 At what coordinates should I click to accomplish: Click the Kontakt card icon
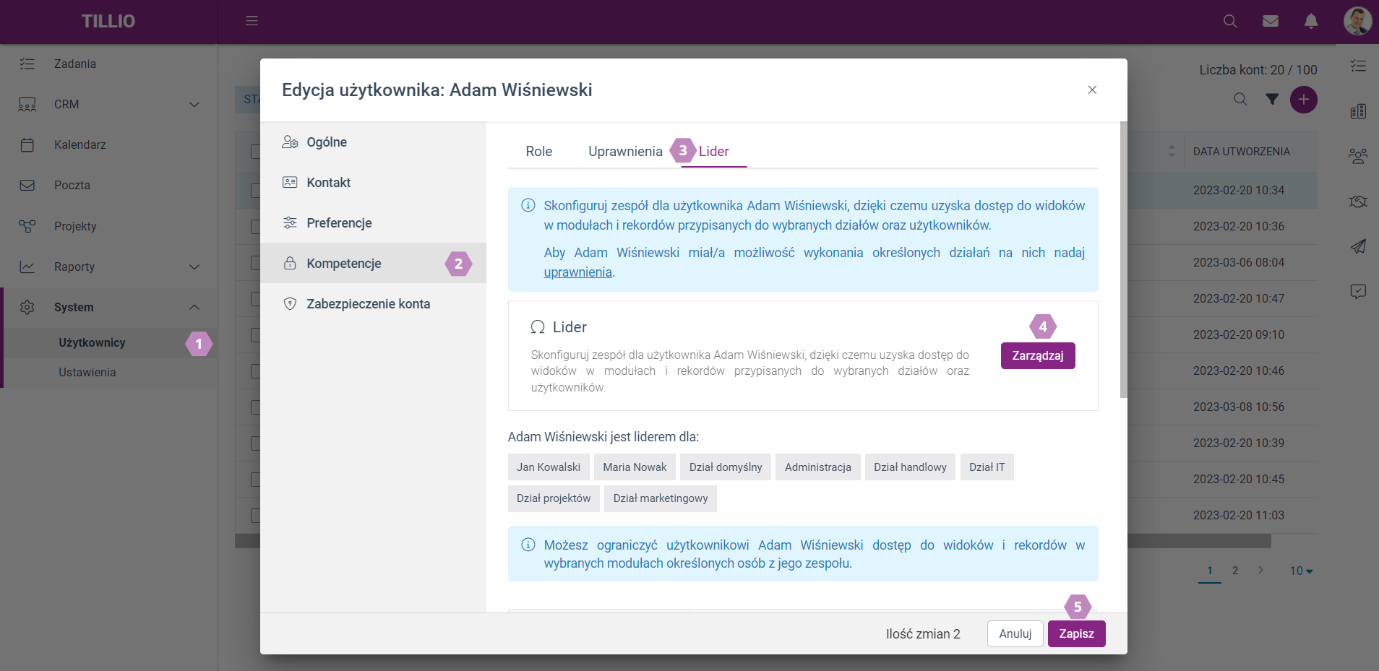pos(290,182)
